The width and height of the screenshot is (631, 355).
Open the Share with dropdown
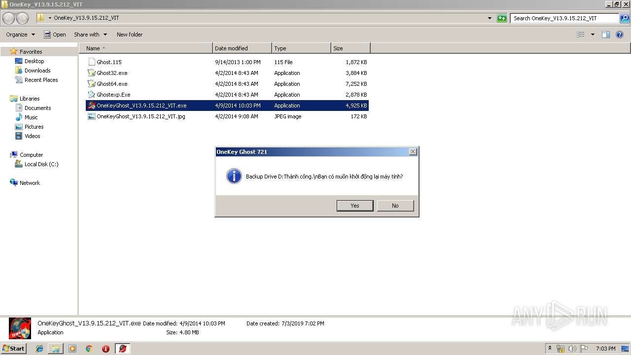click(90, 35)
